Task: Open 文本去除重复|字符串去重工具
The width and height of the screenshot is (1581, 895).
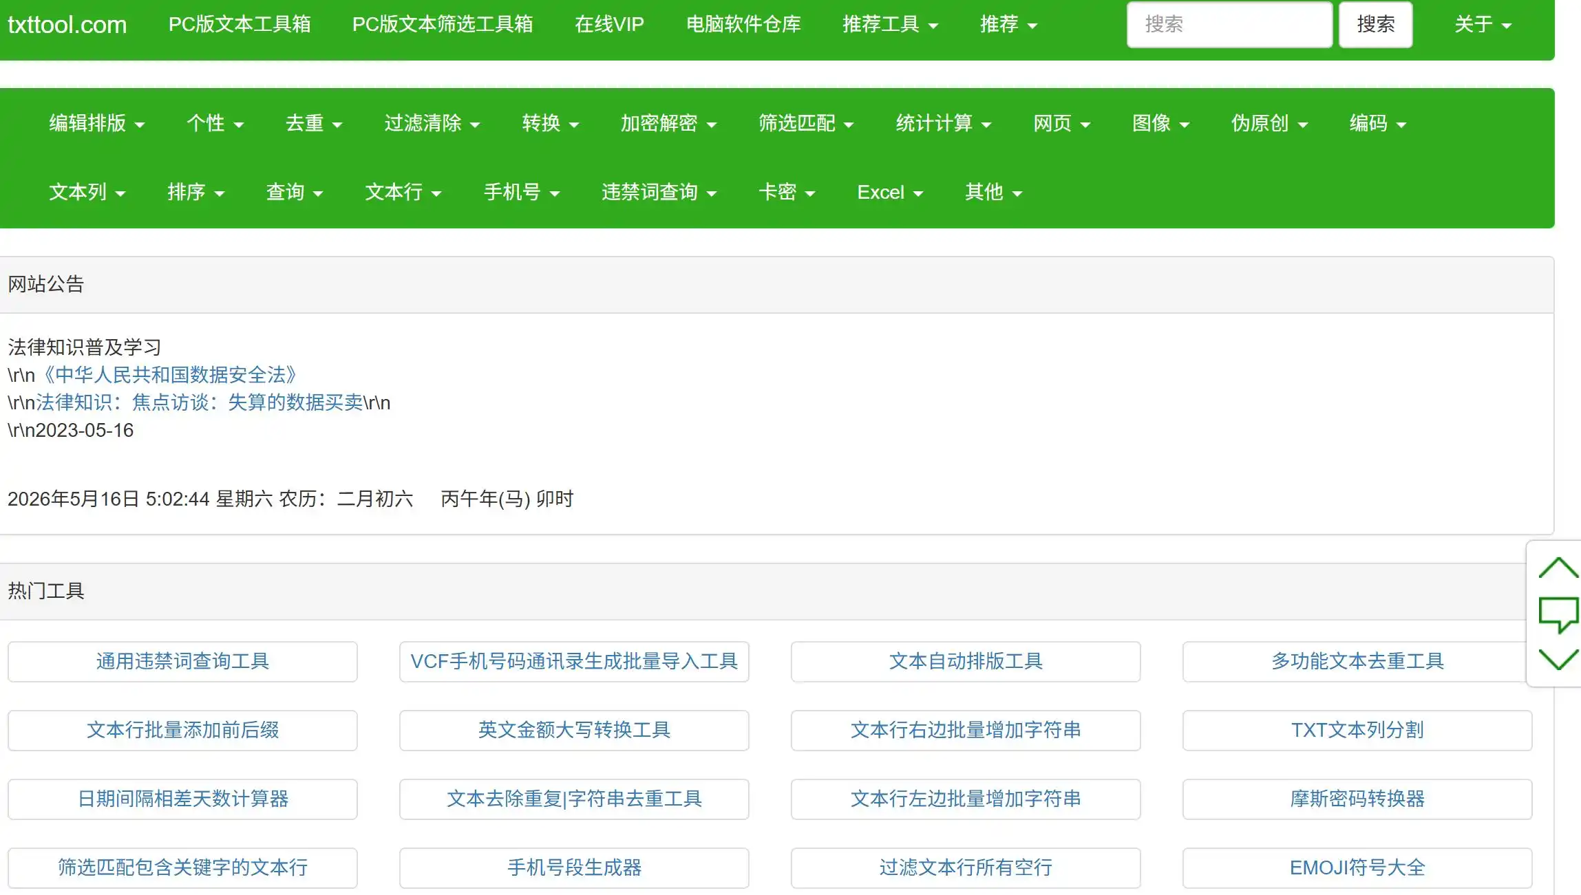Action: 574,799
